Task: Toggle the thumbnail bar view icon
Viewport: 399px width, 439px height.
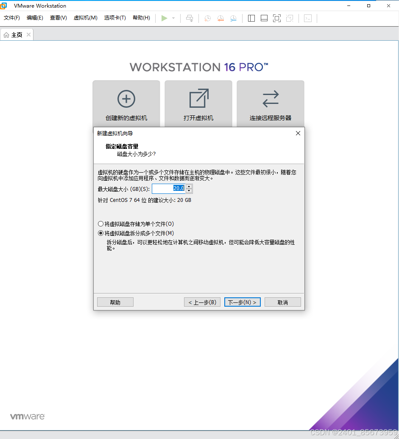Action: (x=264, y=18)
